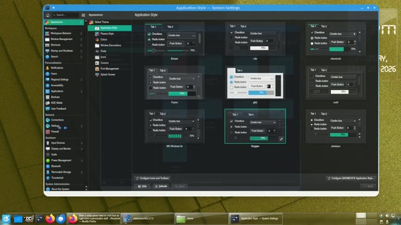Open Firewall settings
Image resolution: width=401 pixels, height=225 pixels.
[64, 132]
